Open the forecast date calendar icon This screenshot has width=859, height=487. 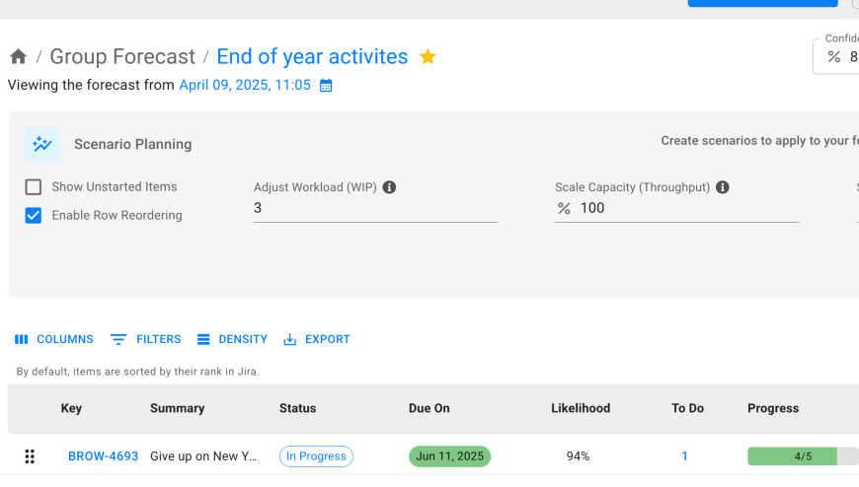point(326,86)
